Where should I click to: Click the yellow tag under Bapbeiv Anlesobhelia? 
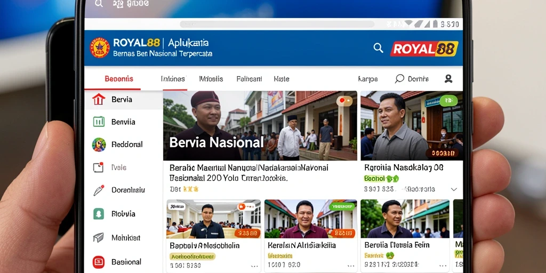click(192, 256)
